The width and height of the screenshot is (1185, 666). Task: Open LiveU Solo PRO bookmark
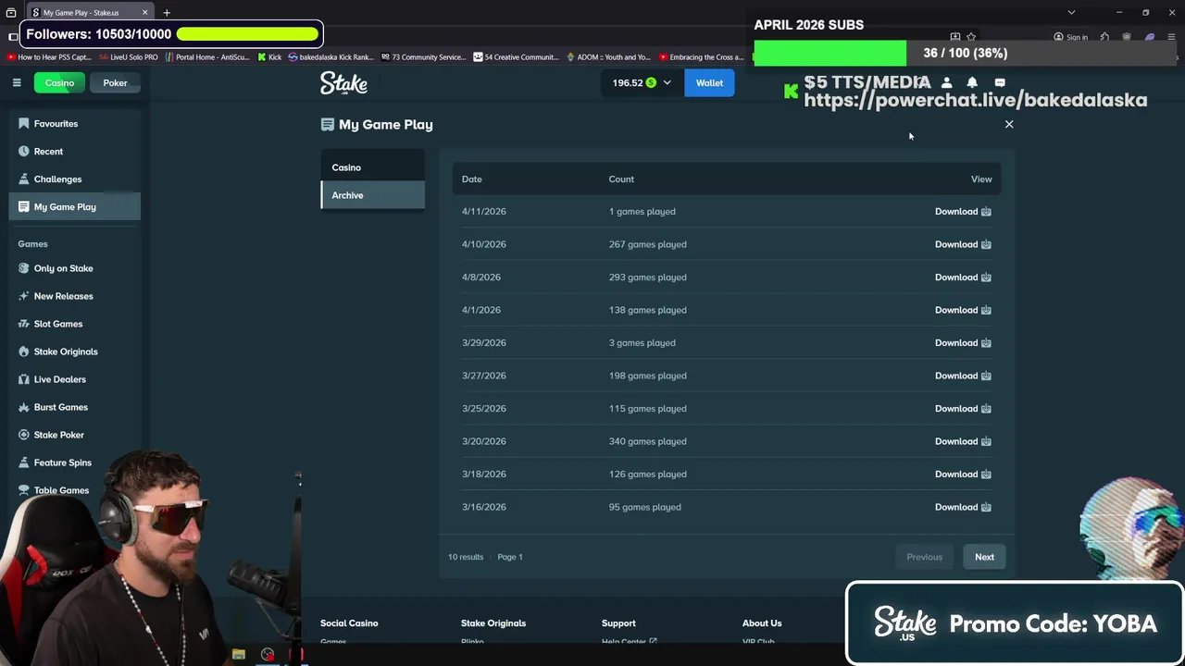point(128,57)
